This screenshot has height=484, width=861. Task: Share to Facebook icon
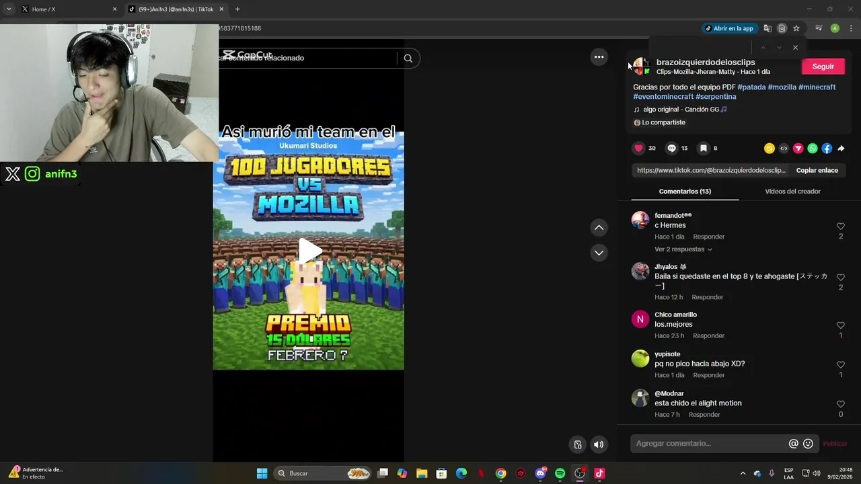coord(827,148)
